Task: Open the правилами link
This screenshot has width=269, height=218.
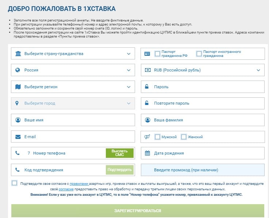Action: pyautogui.click(x=79, y=184)
